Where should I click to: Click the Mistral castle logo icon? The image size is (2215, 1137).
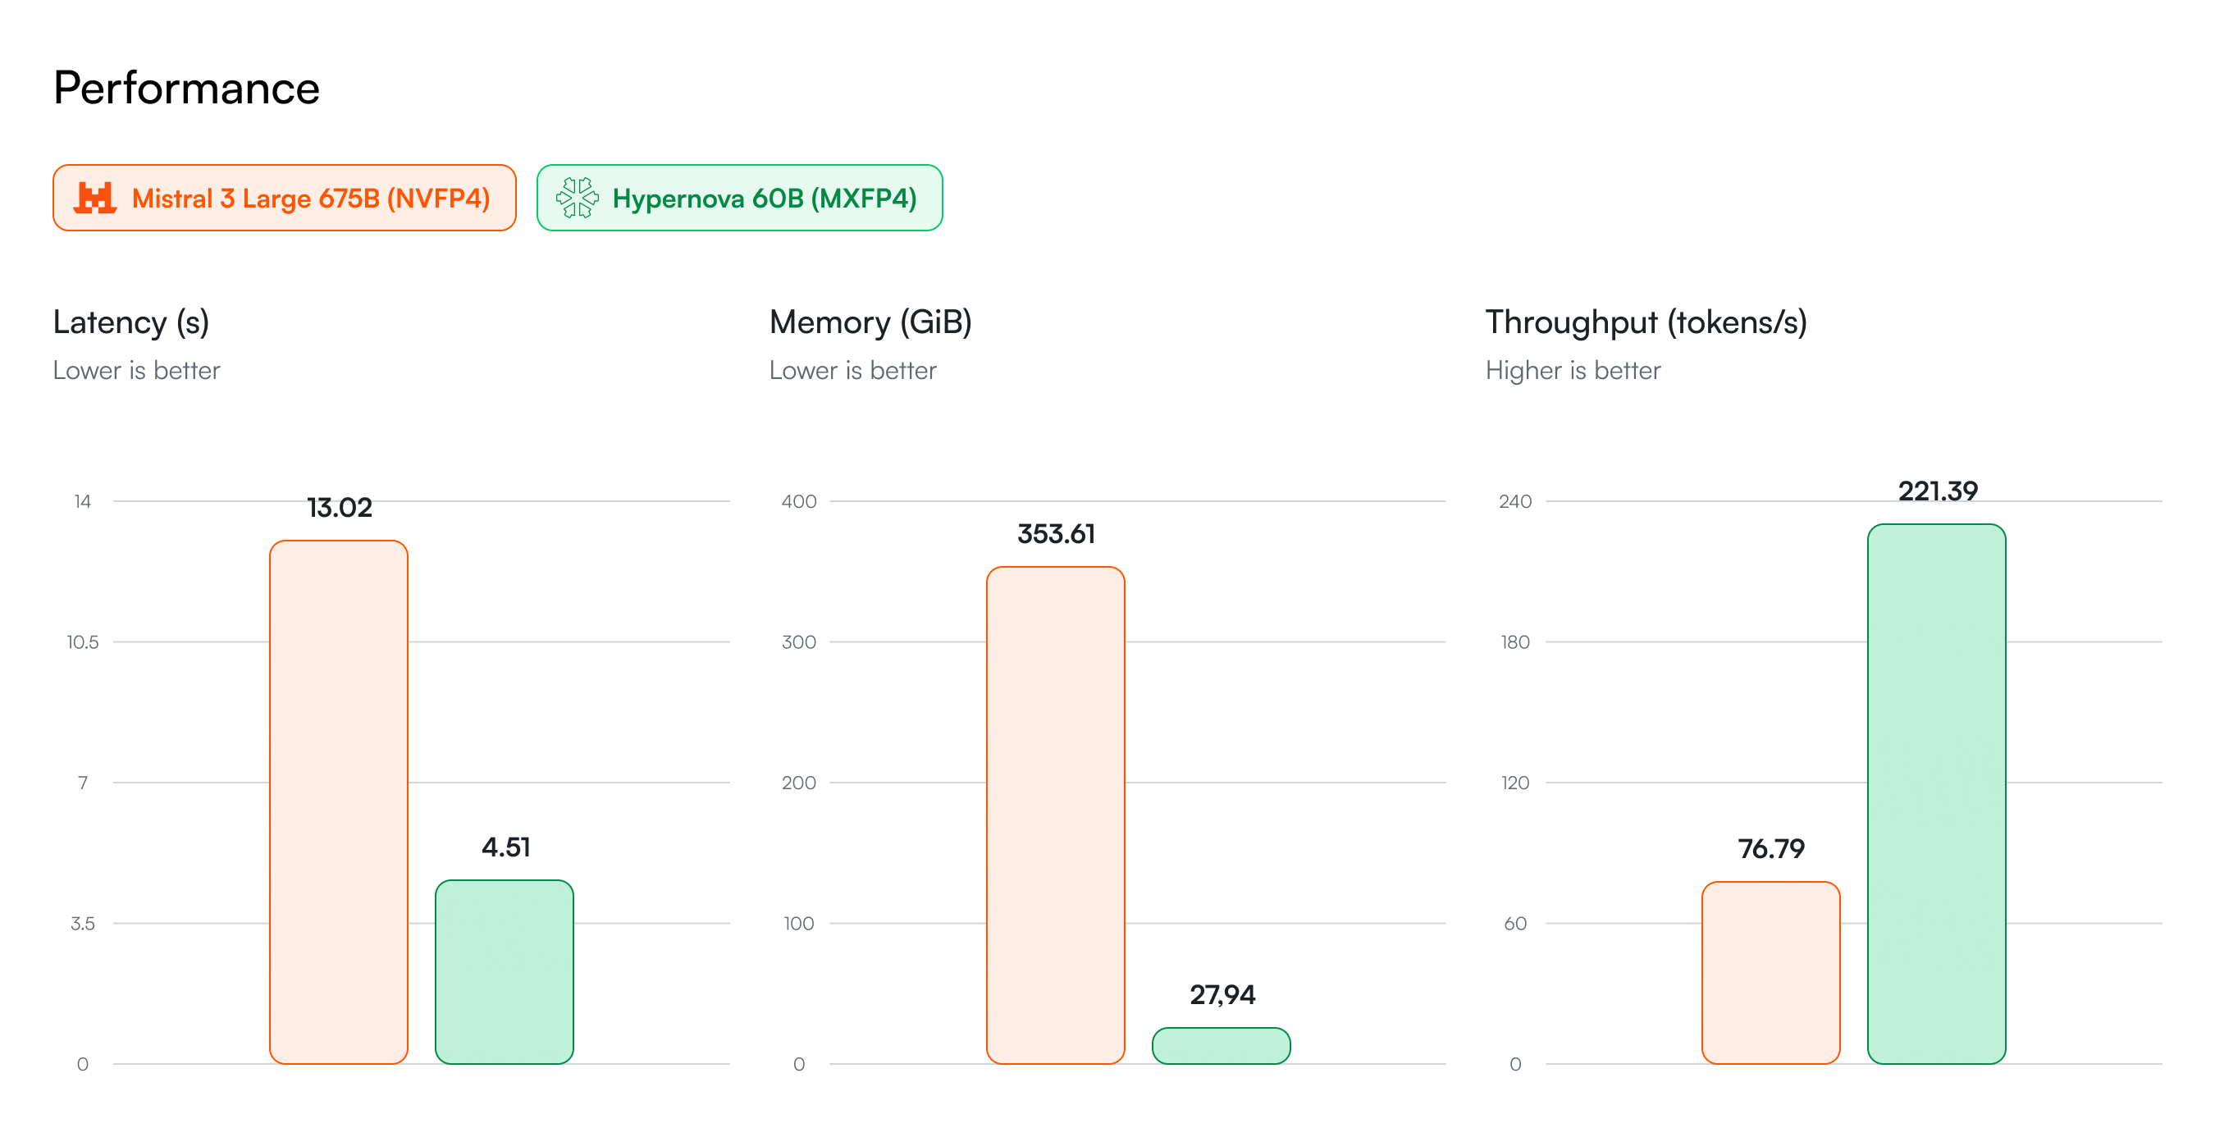point(97,197)
